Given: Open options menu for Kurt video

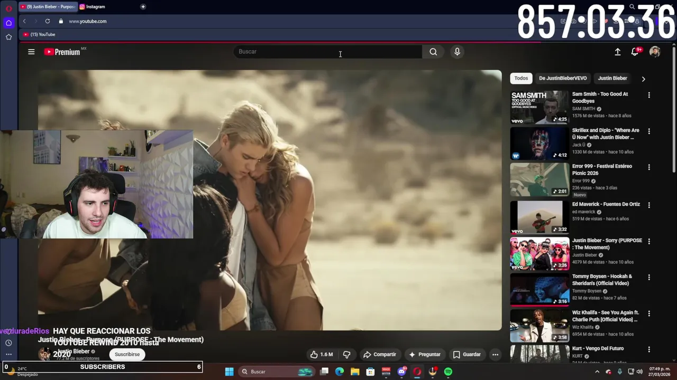Looking at the screenshot, I should point(649,349).
